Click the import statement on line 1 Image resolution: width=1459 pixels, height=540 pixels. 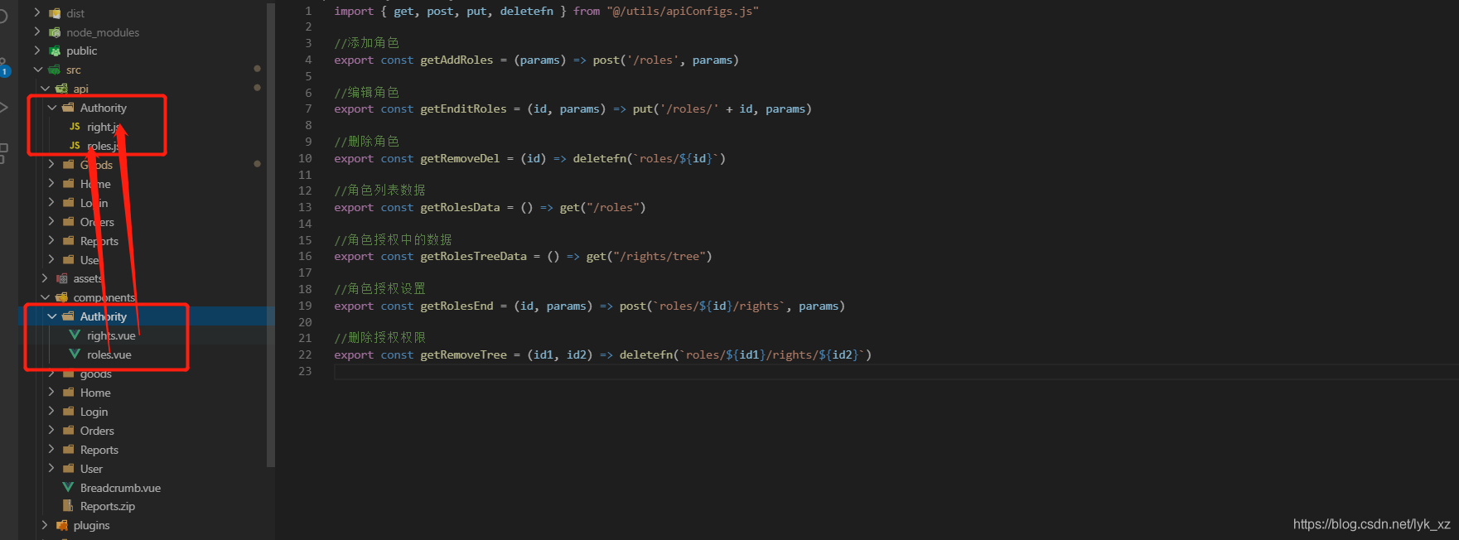tap(546, 11)
